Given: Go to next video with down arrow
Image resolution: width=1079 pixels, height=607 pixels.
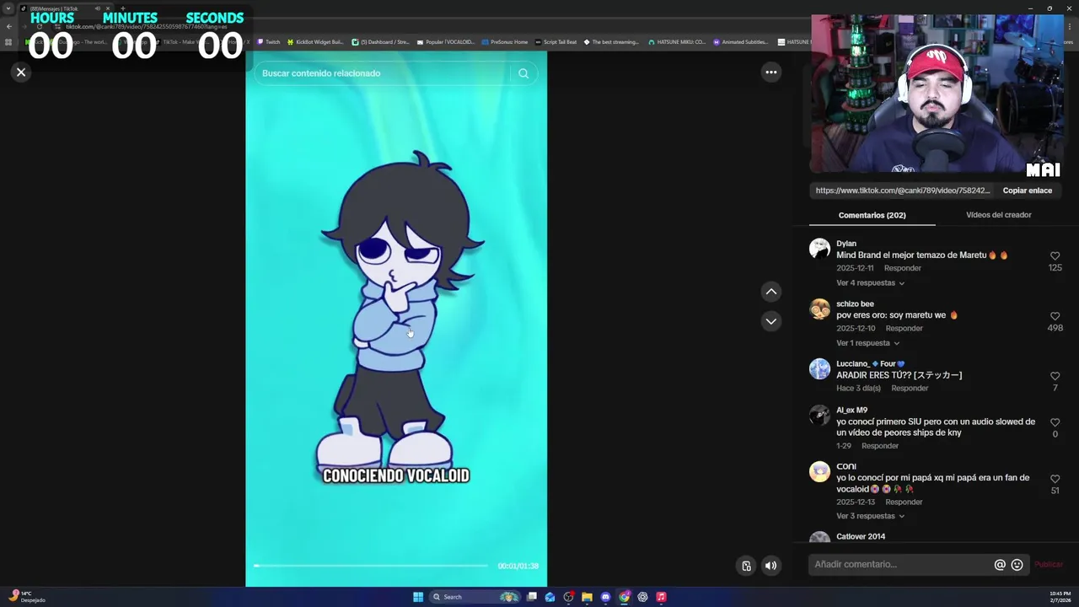Looking at the screenshot, I should point(770,321).
